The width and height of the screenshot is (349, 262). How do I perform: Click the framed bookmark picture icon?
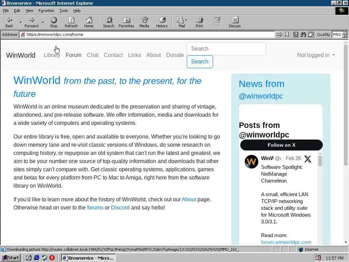[x=295, y=34]
